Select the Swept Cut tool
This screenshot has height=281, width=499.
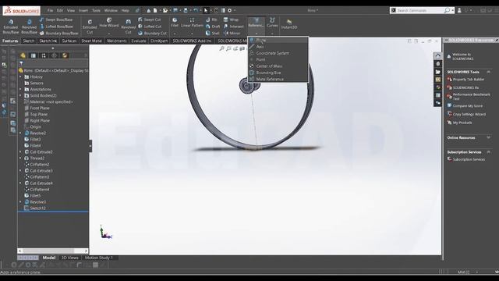[150, 20]
